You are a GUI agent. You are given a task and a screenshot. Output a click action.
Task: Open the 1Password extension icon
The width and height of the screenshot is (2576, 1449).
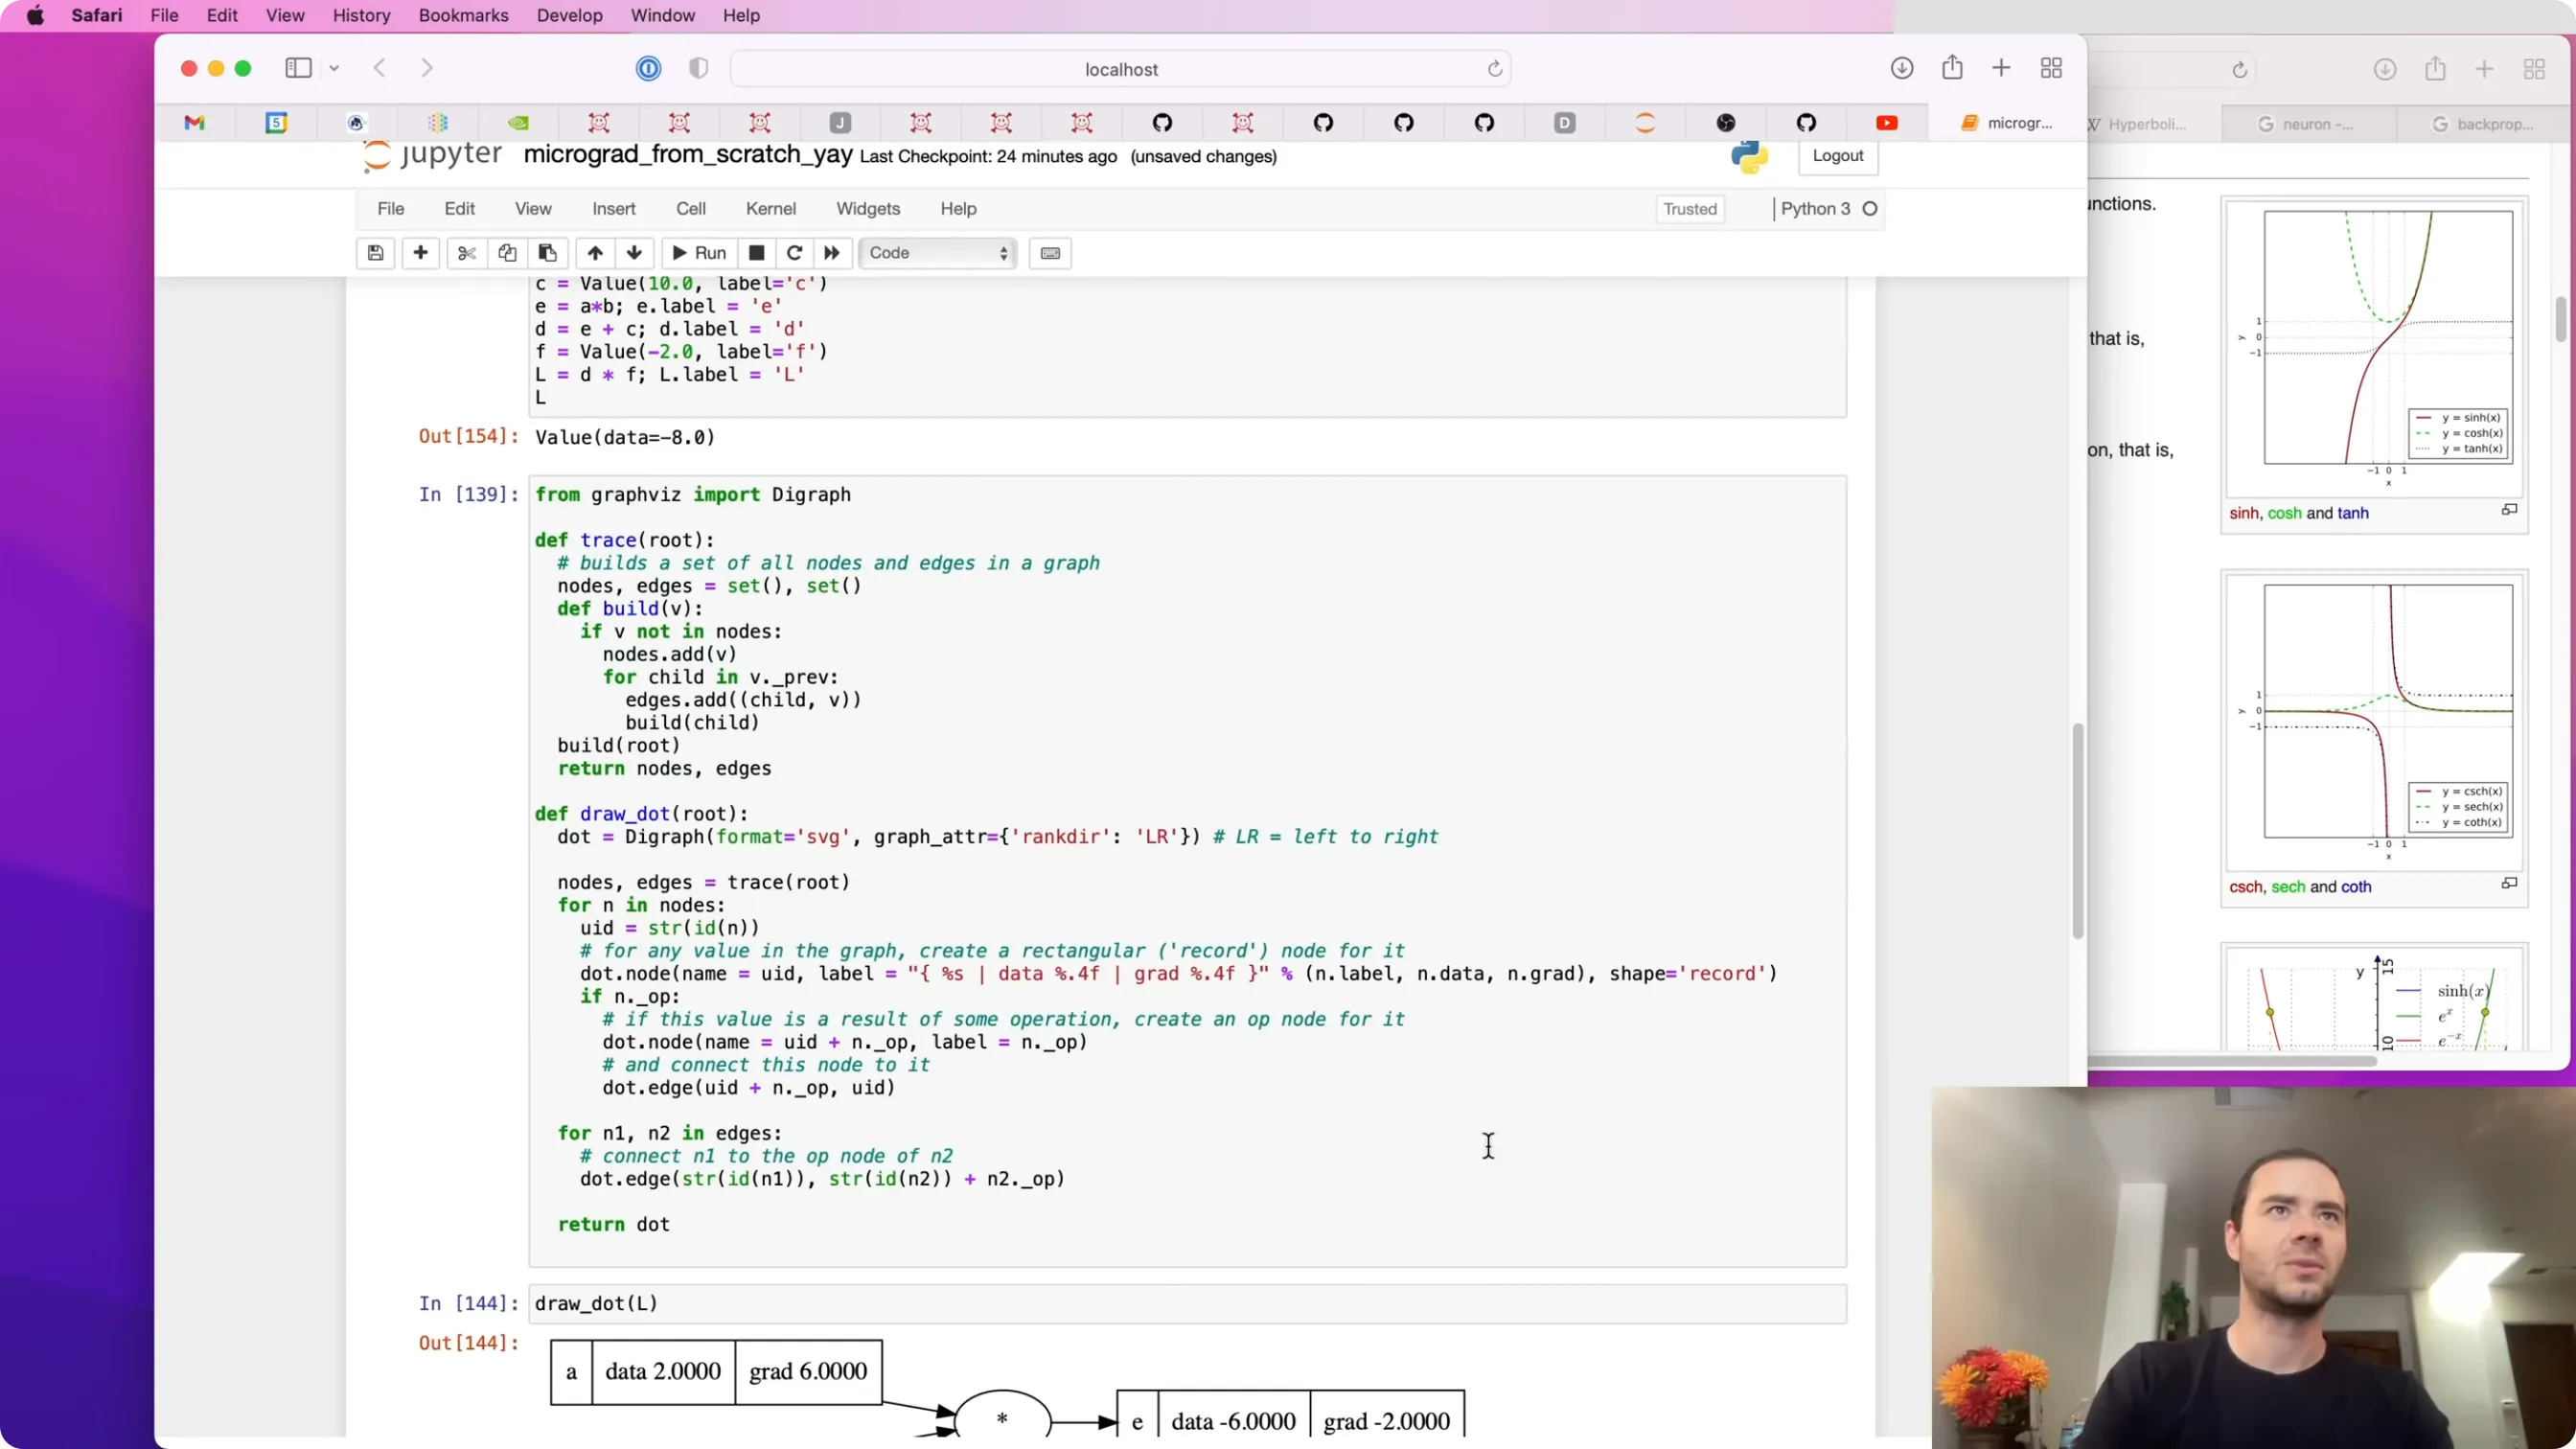(x=648, y=68)
